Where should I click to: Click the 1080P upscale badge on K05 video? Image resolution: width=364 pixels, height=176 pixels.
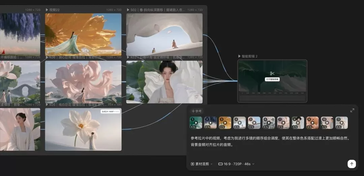tap(110, 112)
